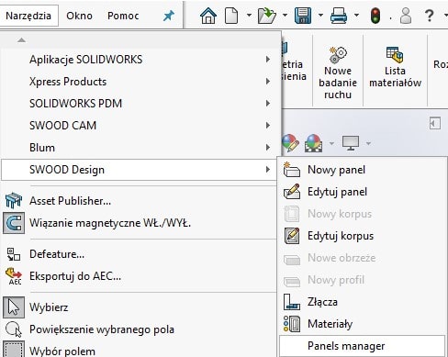Expand the Save dropdown arrow
Screen dimensions: 448x357
[x=320, y=15]
